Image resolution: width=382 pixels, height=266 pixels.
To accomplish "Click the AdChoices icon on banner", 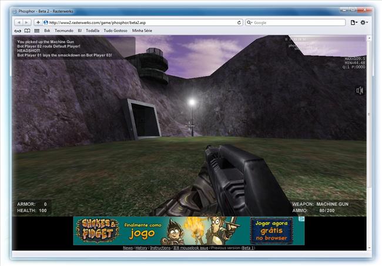I will pyautogui.click(x=302, y=219).
